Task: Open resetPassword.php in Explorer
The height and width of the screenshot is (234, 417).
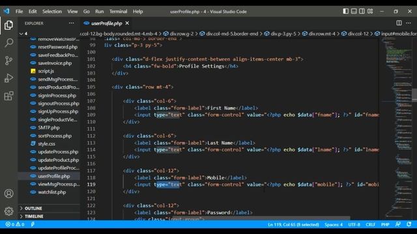Action: tap(57, 47)
